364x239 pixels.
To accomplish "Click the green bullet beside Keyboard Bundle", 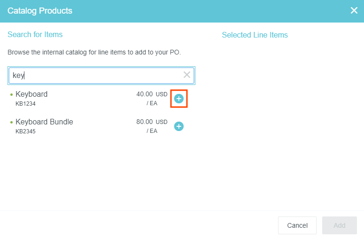I will tap(11, 122).
